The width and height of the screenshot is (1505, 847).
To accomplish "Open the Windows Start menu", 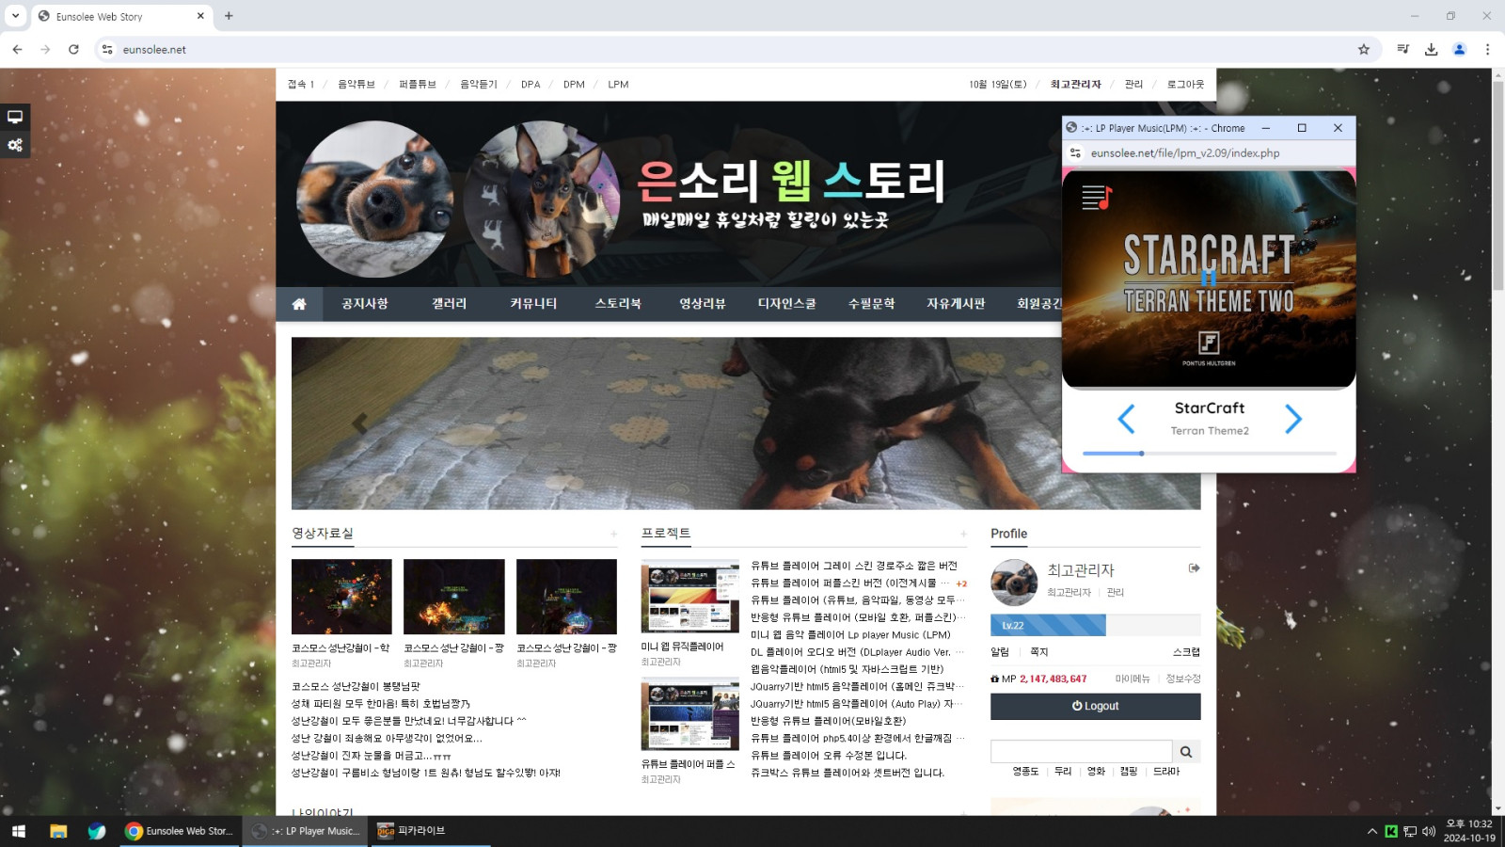I will (18, 831).
